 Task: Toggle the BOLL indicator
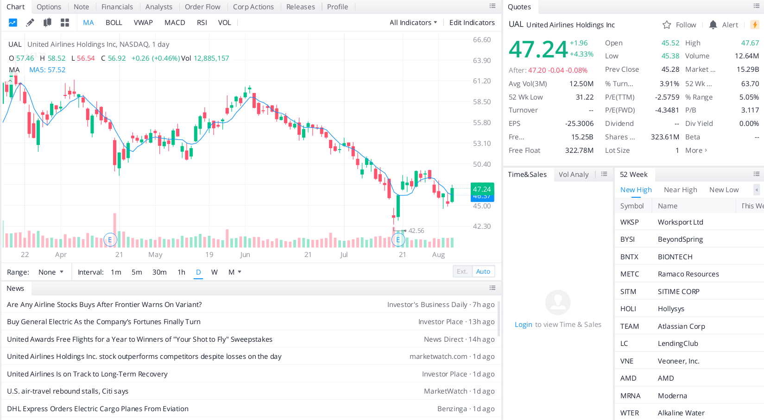click(x=114, y=23)
